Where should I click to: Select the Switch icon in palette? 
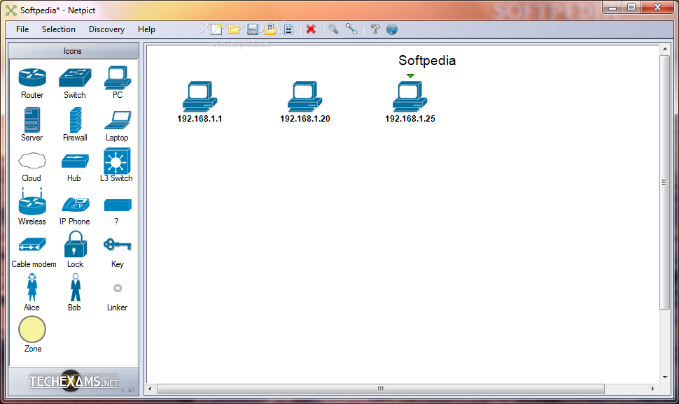[75, 78]
